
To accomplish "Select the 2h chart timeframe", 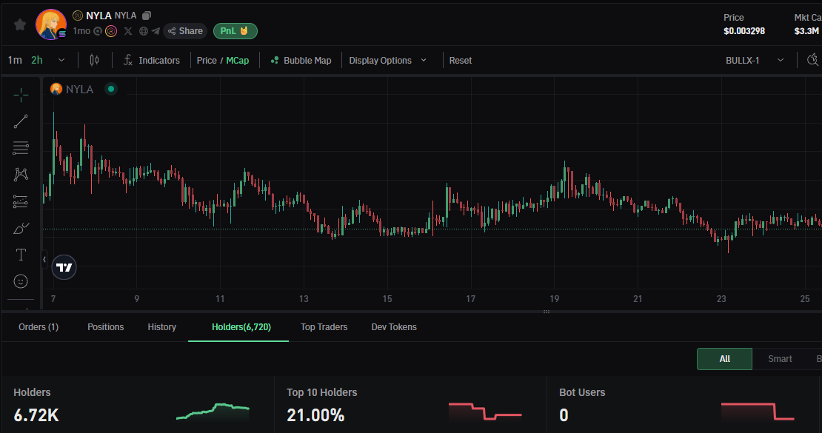I will pos(37,60).
